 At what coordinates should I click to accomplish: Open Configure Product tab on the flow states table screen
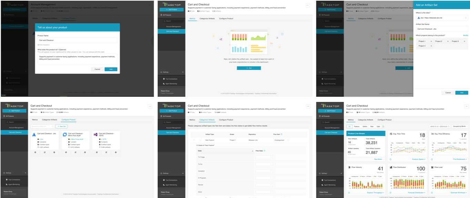point(226,120)
